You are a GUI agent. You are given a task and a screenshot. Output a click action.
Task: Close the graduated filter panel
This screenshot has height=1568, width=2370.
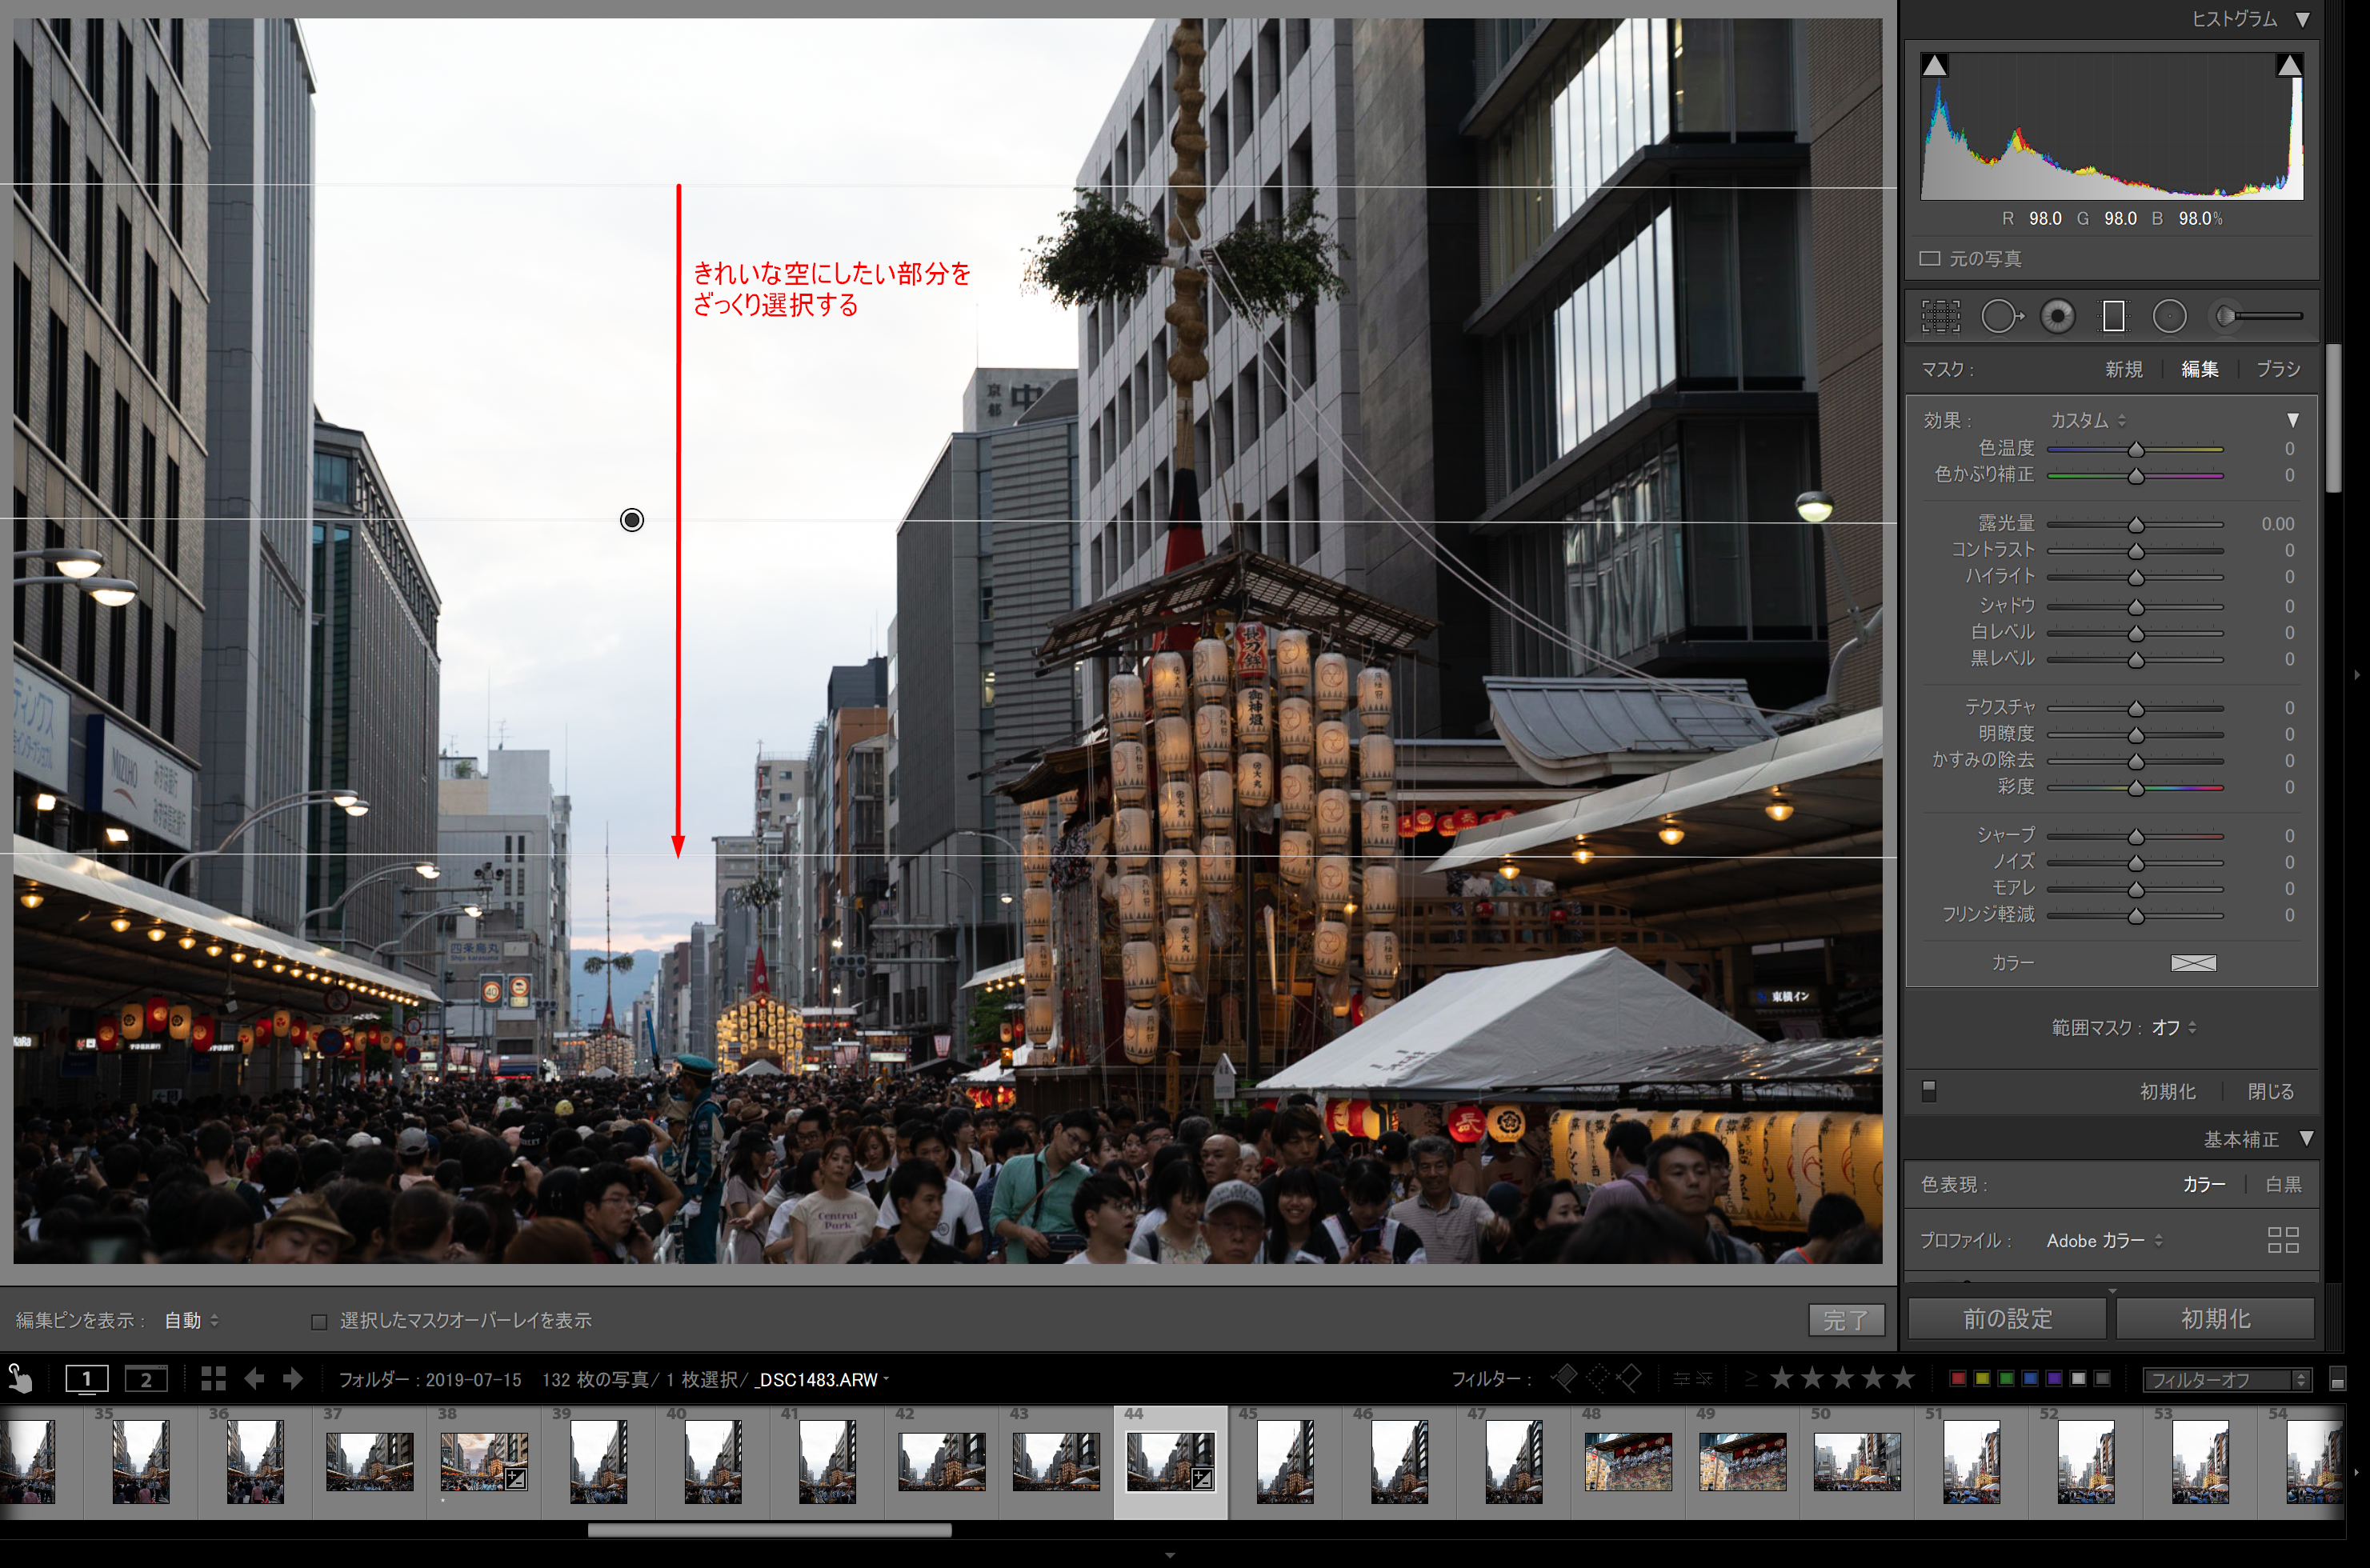coord(2270,1091)
